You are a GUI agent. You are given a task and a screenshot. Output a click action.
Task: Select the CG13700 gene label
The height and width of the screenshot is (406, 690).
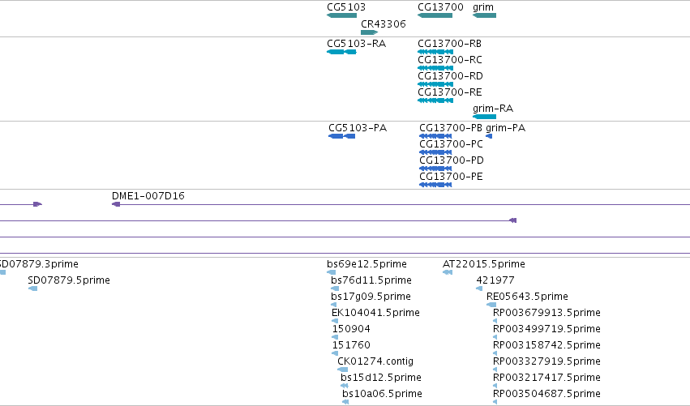pyautogui.click(x=440, y=7)
